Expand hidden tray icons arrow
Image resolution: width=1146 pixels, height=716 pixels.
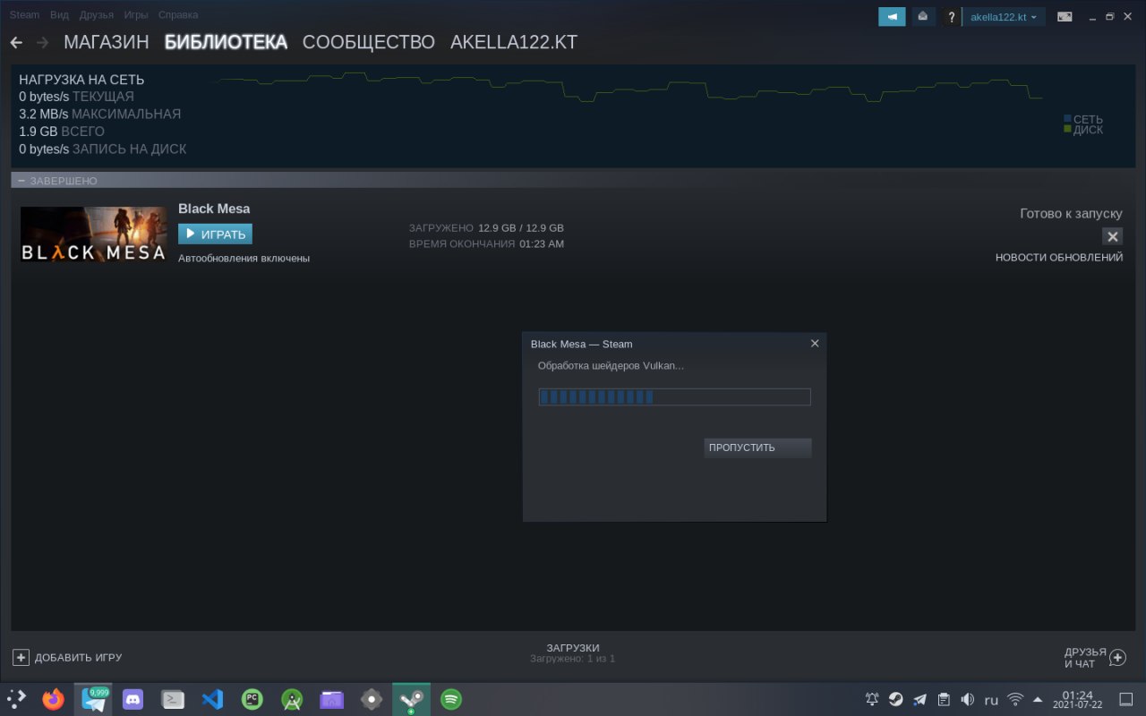(x=1039, y=699)
